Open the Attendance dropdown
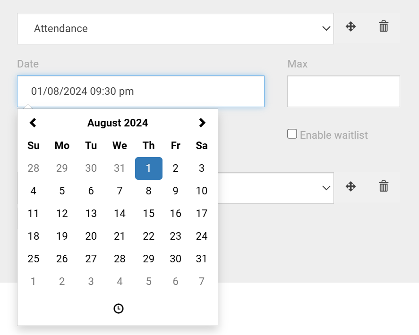The image size is (419, 335). (x=175, y=29)
